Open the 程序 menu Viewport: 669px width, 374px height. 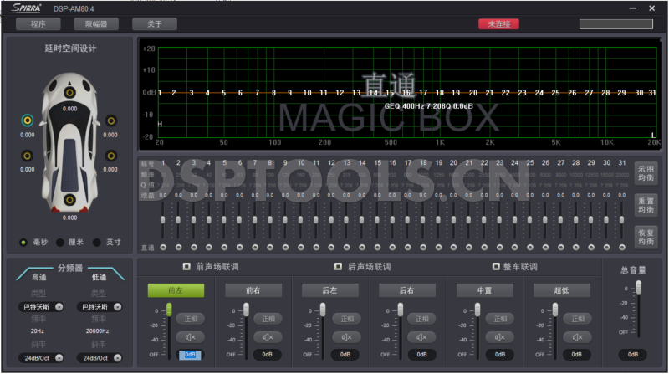(x=38, y=24)
